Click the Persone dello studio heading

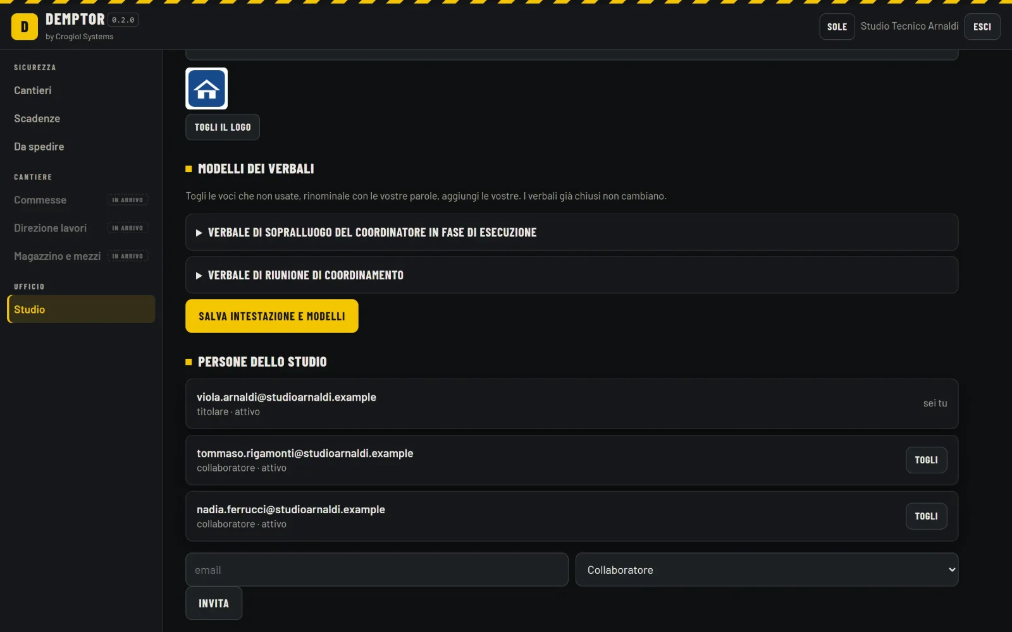click(262, 362)
